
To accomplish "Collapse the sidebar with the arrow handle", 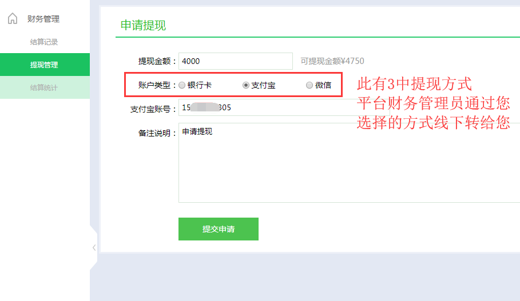I will 94,247.
